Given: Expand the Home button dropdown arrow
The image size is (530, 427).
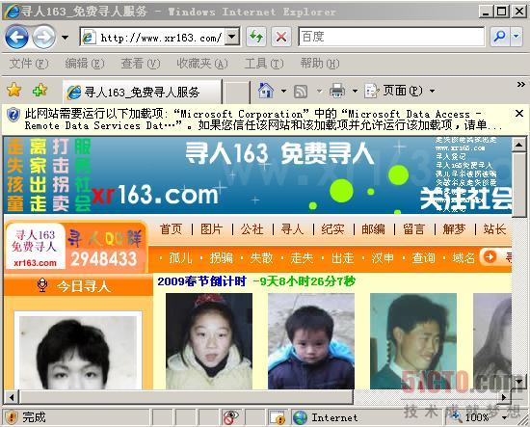Looking at the screenshot, I should [x=283, y=91].
